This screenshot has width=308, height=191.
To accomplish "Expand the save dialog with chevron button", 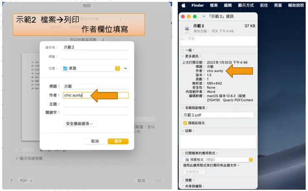I will point(126,69).
